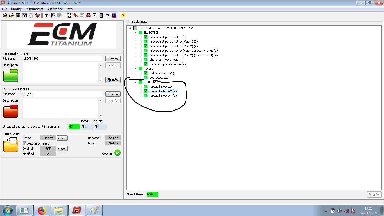Viewport: 384px width, 216px height.
Task: Click the crossed-out RAM checksum toolbar icon
Action: [x=88, y=15]
